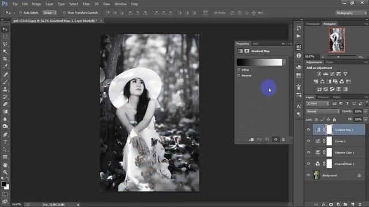Image resolution: width=369 pixels, height=207 pixels.
Task: Click the Background layer thumbnail
Action: (x=317, y=175)
